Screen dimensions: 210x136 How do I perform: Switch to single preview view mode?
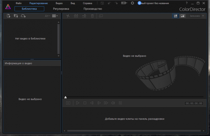[x=182, y=16]
